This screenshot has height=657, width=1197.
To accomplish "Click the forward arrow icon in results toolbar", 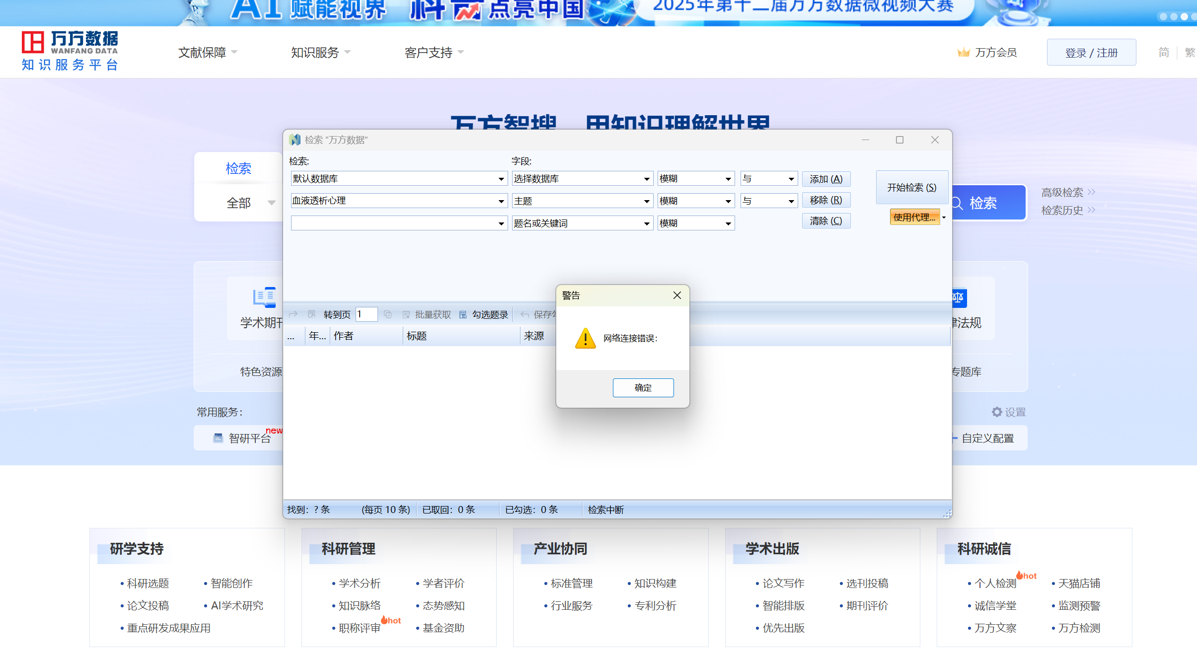I will 293,314.
